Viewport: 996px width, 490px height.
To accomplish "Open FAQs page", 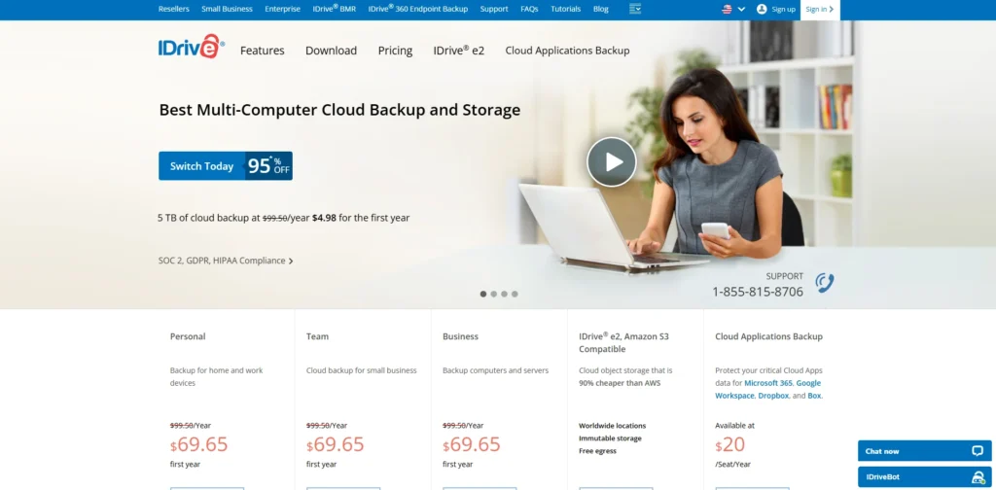I will (529, 9).
